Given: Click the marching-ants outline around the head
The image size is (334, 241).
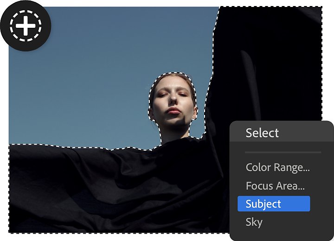Looking at the screenshot, I should [173, 73].
